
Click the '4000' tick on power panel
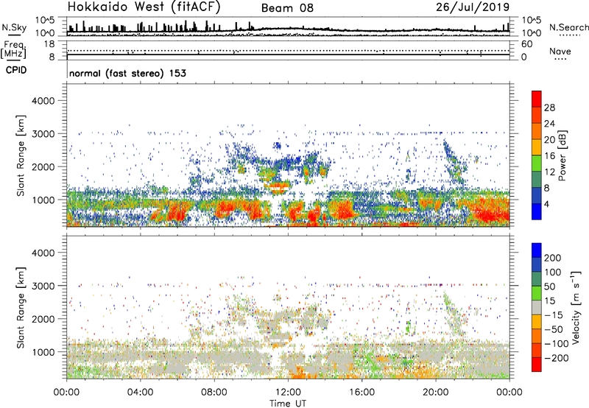coord(43,101)
